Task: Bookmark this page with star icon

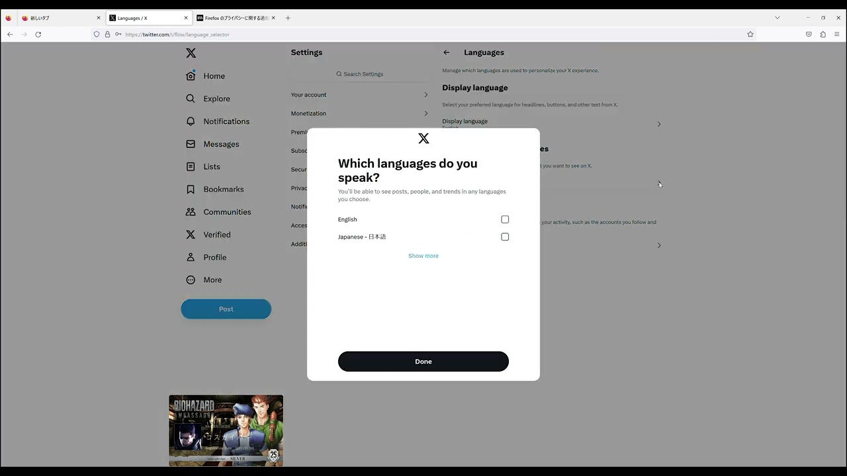Action: coord(750,34)
